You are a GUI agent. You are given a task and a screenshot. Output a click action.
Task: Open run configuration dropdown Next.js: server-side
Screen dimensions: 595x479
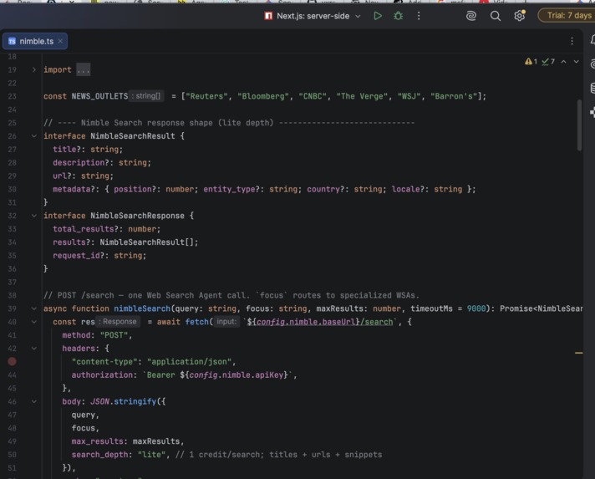[313, 16]
